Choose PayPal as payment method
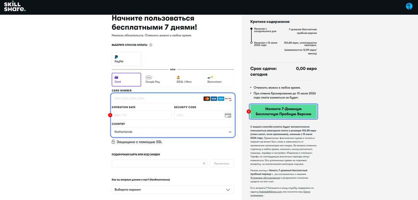 (127, 59)
